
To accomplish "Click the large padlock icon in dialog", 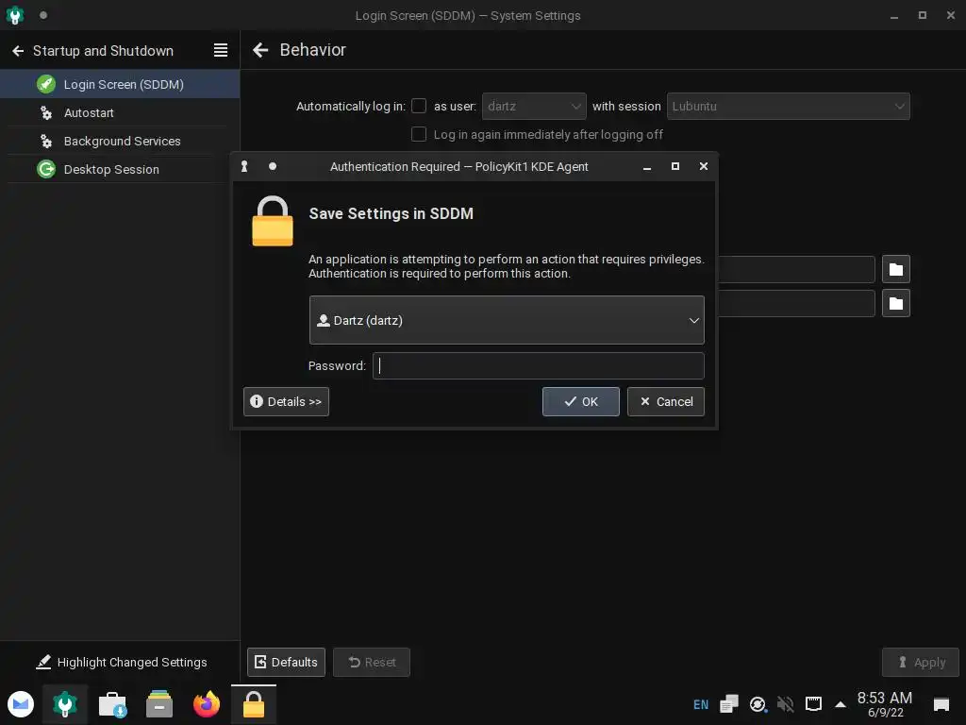I will pyautogui.click(x=273, y=221).
